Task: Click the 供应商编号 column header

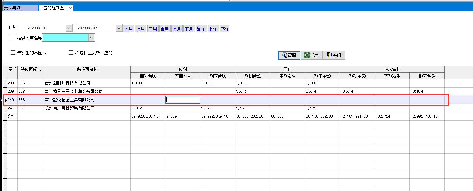Action: (30, 69)
